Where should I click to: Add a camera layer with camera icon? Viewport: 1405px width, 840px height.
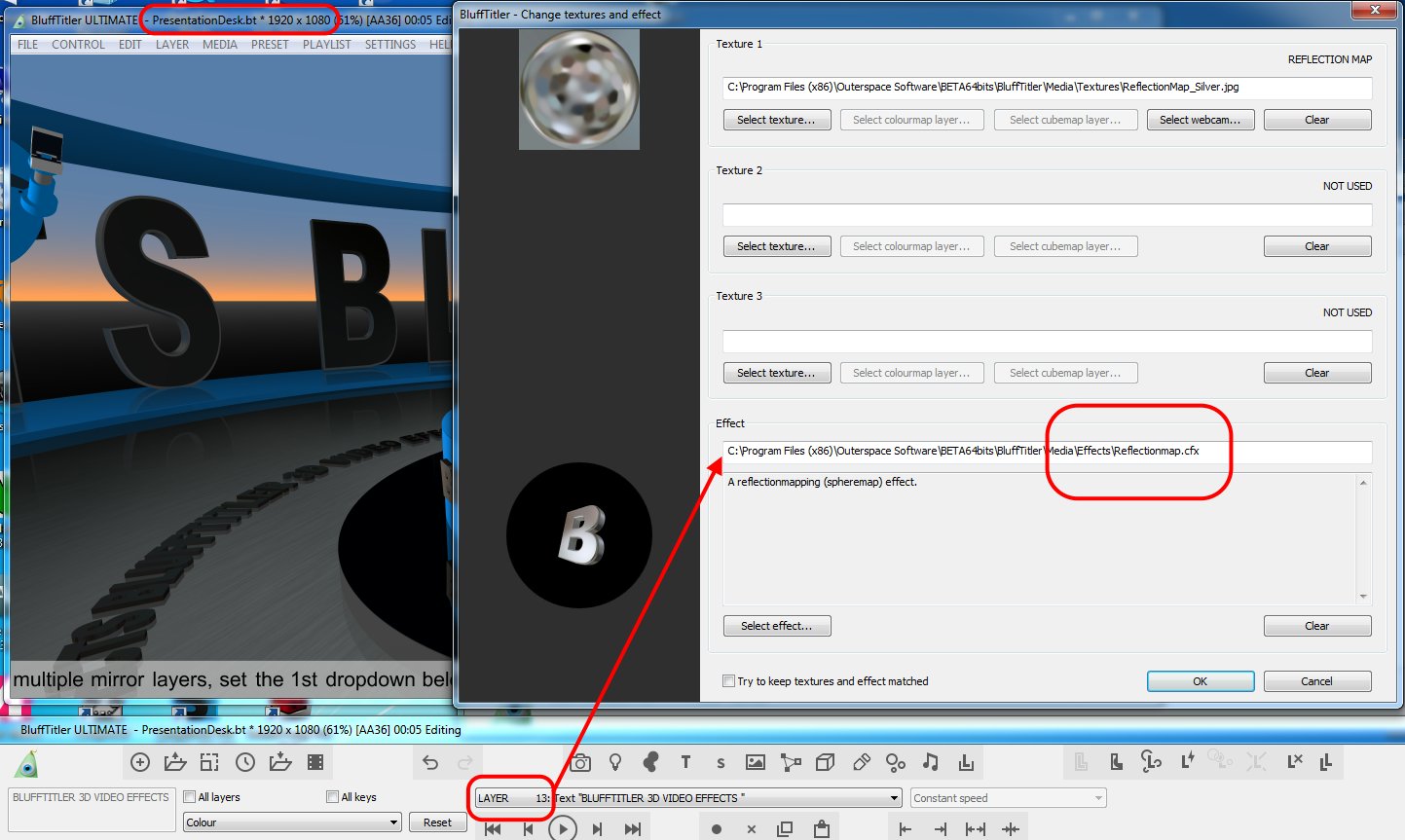click(580, 762)
